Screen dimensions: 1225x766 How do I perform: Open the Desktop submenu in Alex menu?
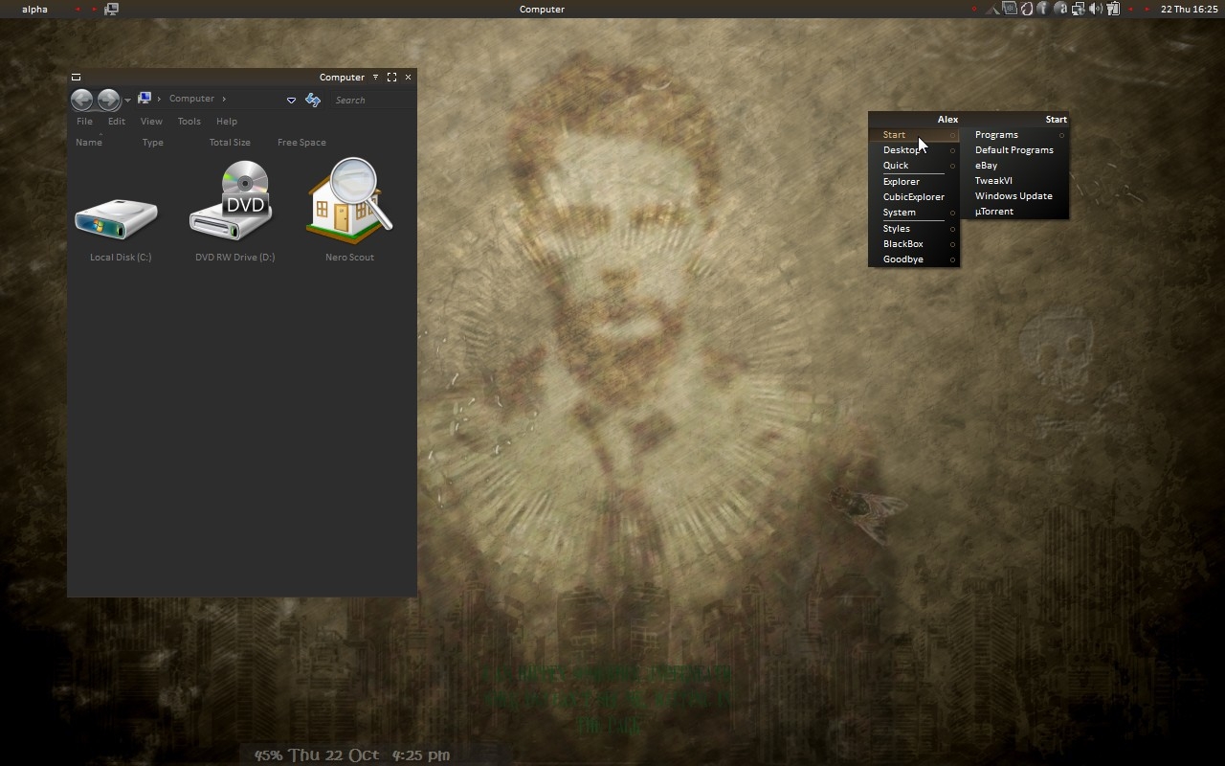[914, 150]
